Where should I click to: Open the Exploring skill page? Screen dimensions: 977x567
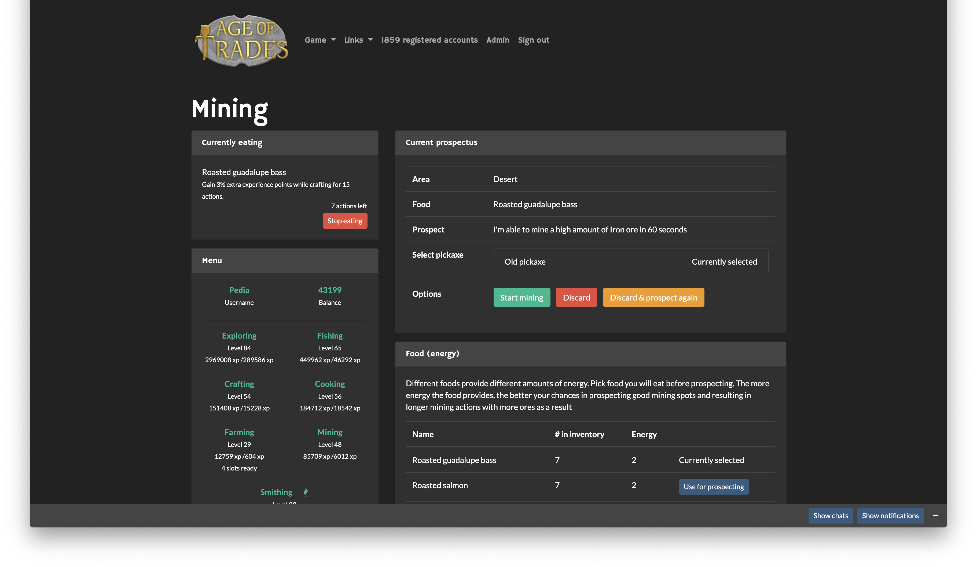239,335
